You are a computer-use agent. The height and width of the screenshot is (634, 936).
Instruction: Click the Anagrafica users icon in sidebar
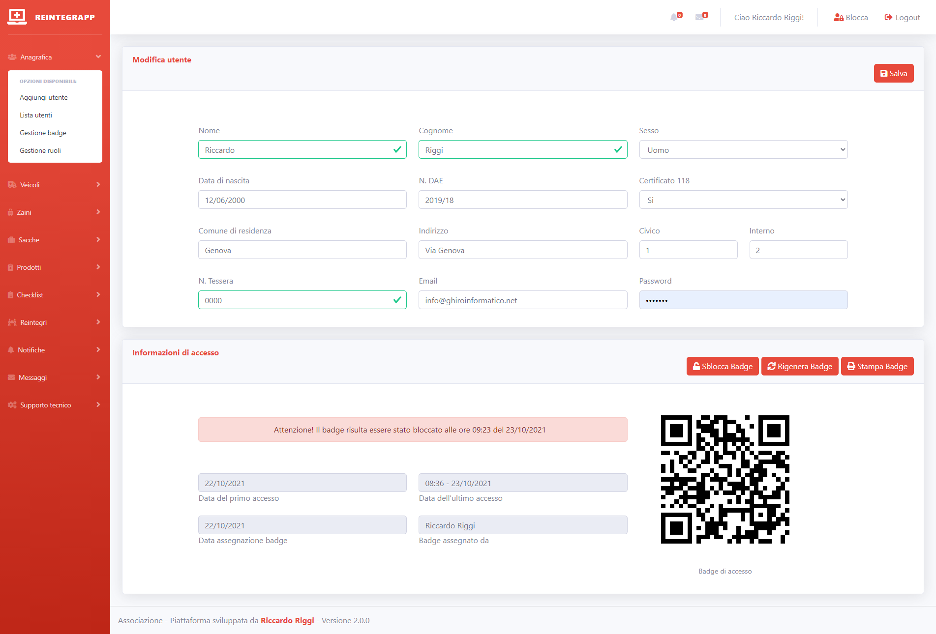12,57
